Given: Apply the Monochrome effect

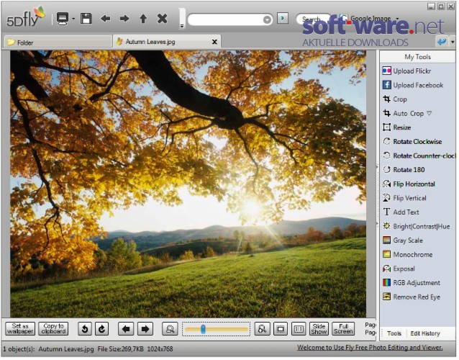Looking at the screenshot, I should click(407, 254).
